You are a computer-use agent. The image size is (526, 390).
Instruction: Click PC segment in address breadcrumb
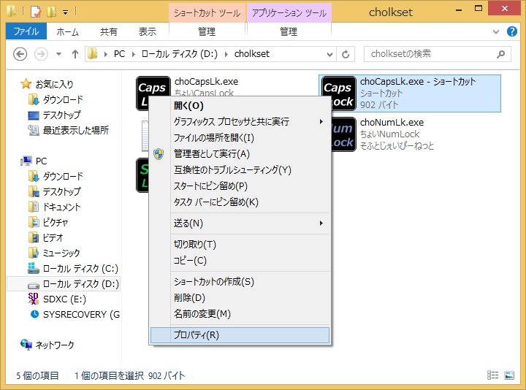pyautogui.click(x=119, y=54)
